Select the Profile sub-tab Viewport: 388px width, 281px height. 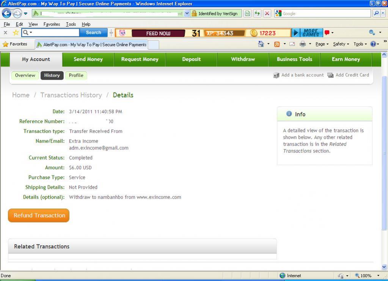[x=76, y=75]
